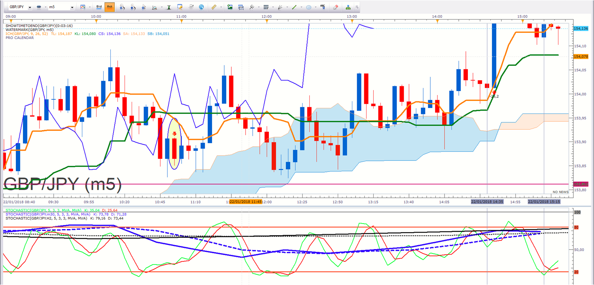This screenshot has width=594, height=285.
Task: Click the NO NEWS text
Action: tap(560, 192)
